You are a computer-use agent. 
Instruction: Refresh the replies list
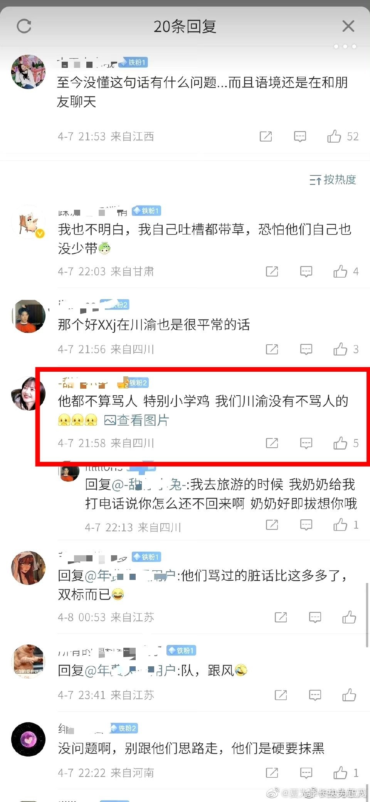coord(24,26)
